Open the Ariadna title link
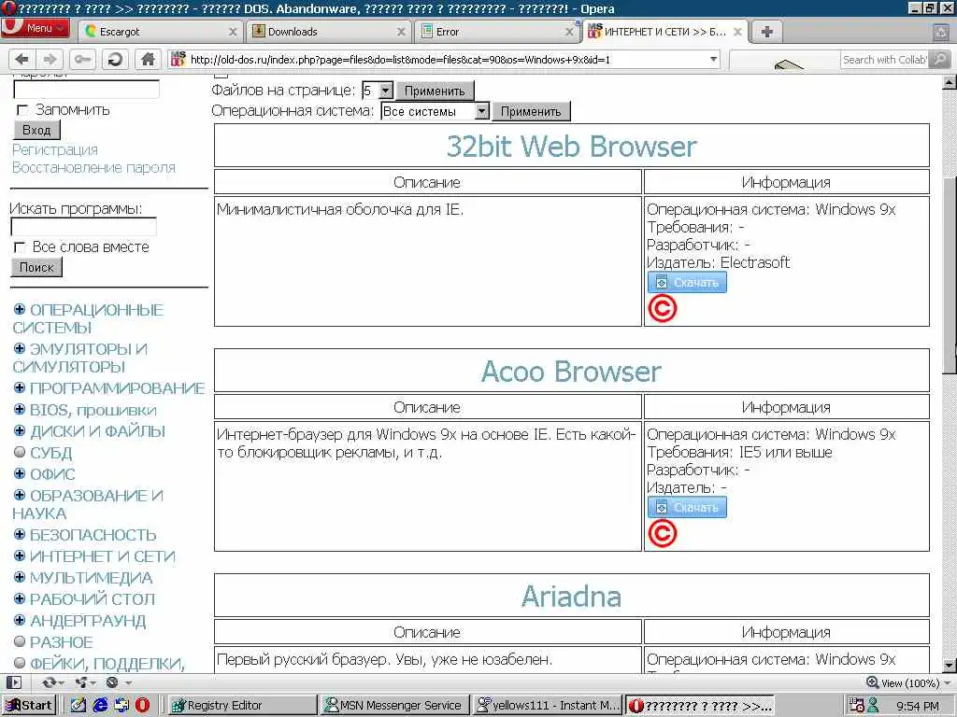 point(571,597)
